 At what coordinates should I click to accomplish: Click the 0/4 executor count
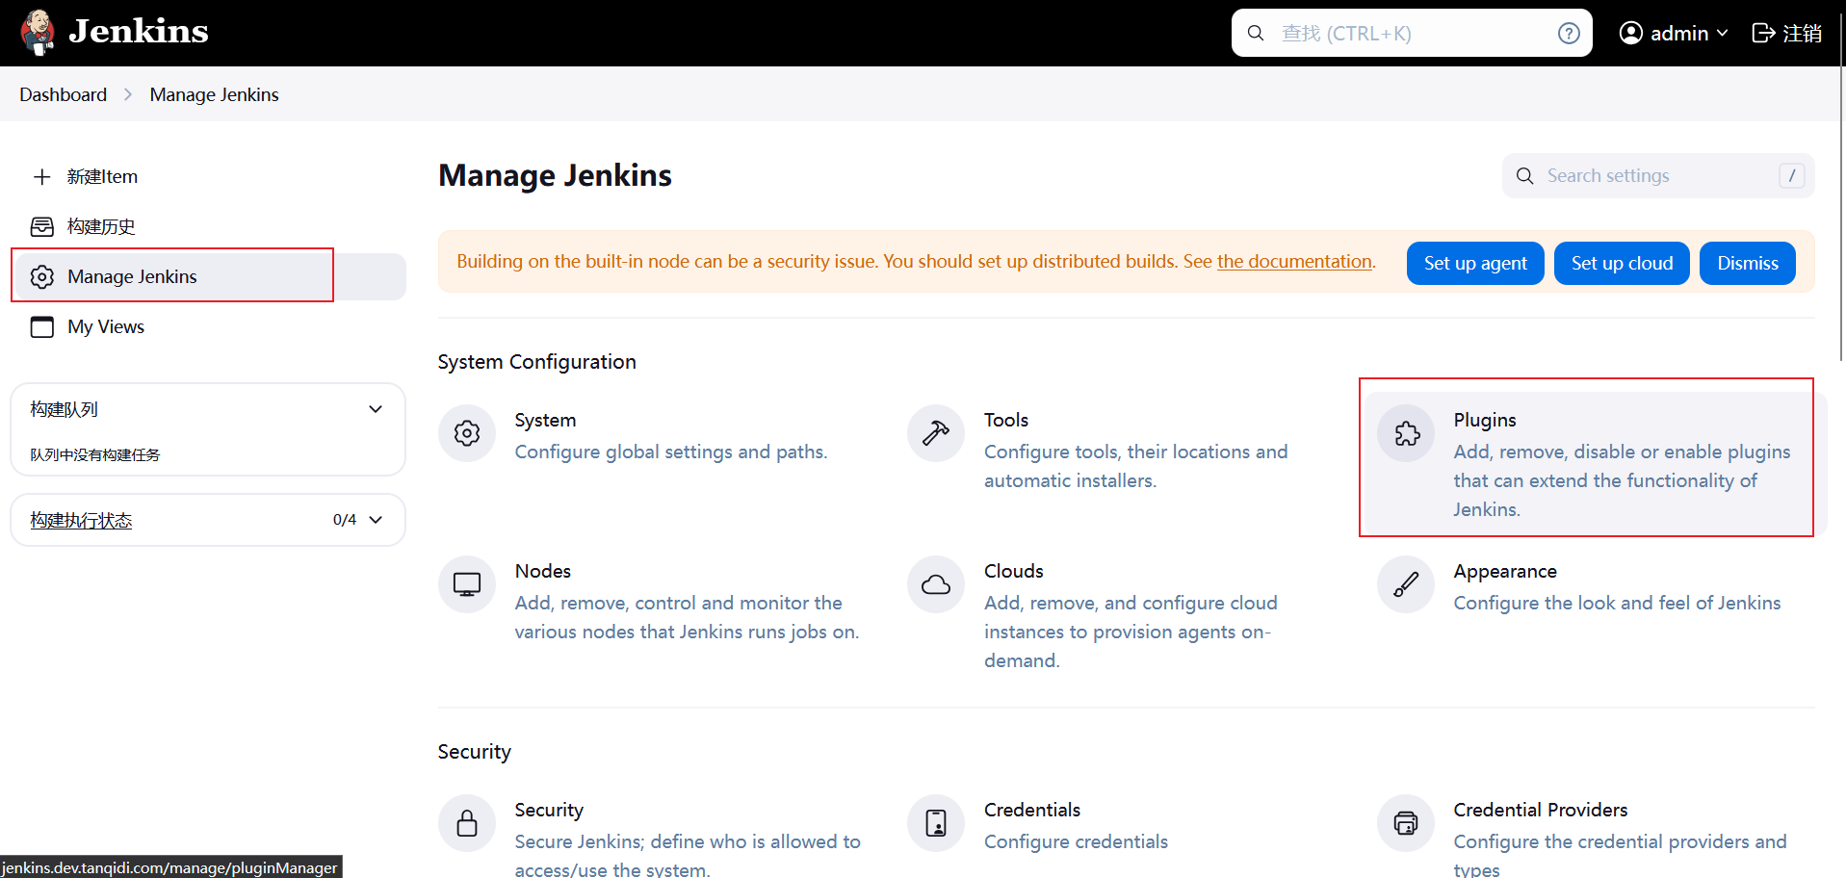pos(345,520)
